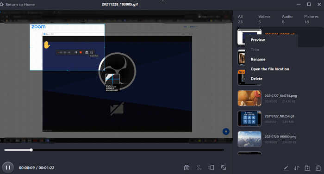The width and height of the screenshot is (324, 174).
Task: Click the open folder icon
Action: pos(307,168)
